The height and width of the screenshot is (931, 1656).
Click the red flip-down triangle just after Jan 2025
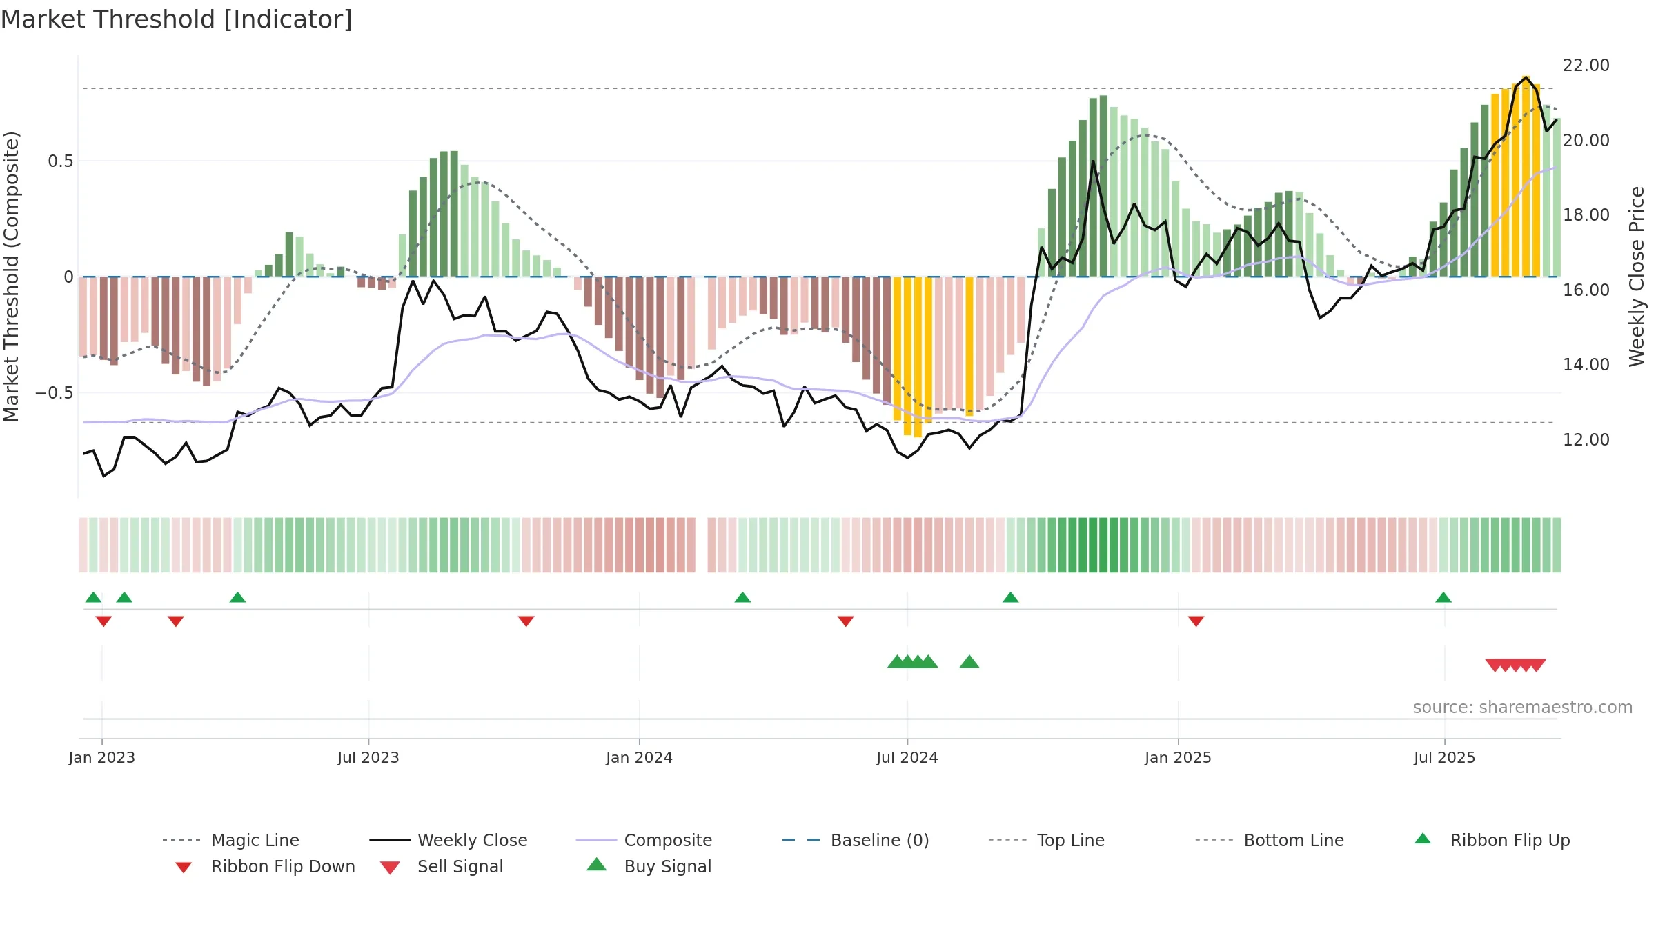(x=1196, y=621)
